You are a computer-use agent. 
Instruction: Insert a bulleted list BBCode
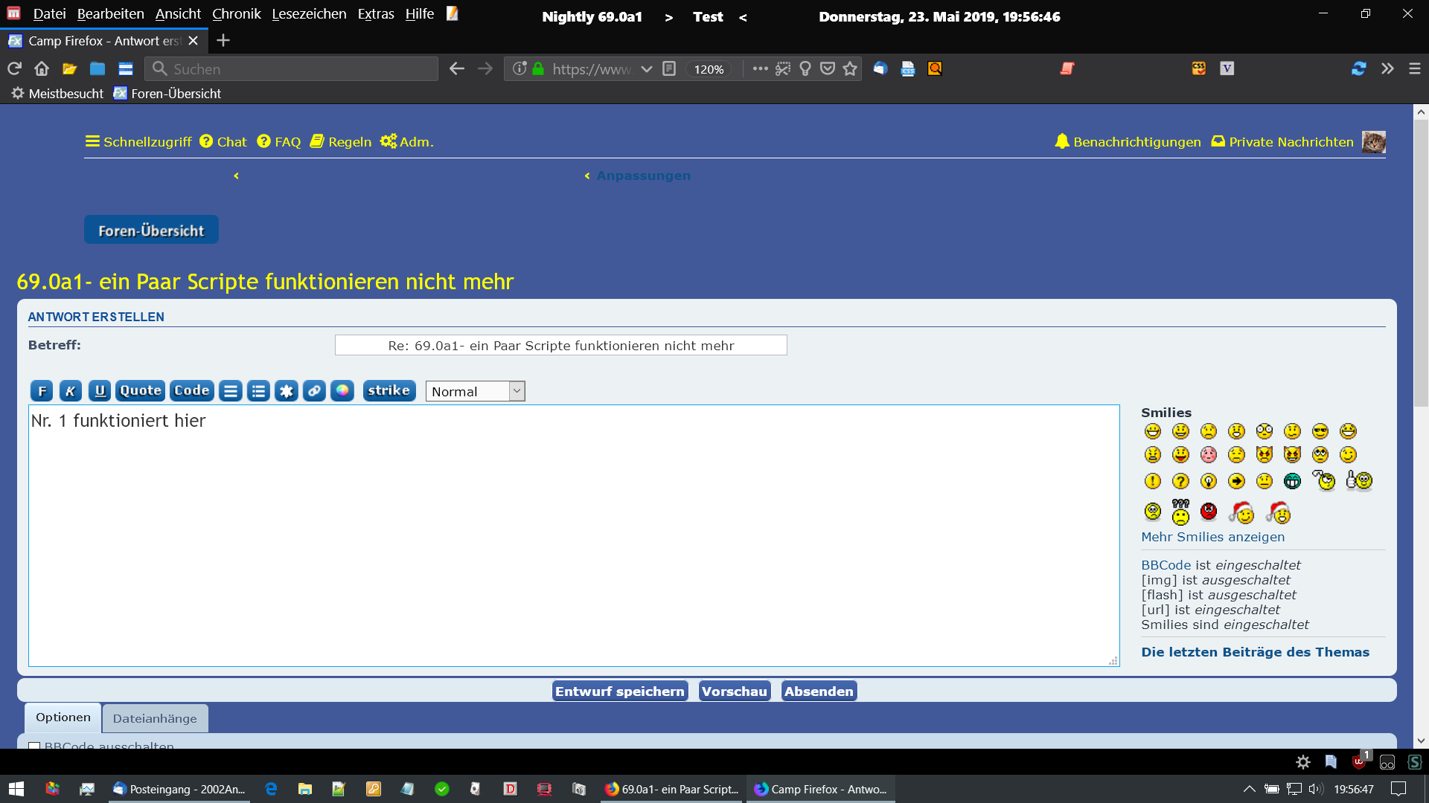click(258, 391)
